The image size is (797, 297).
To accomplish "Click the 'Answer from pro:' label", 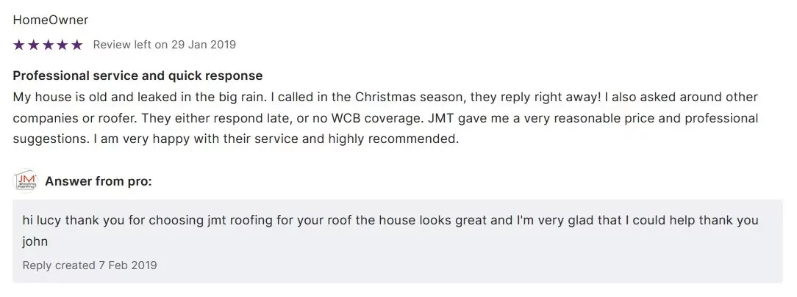I will click(99, 181).
